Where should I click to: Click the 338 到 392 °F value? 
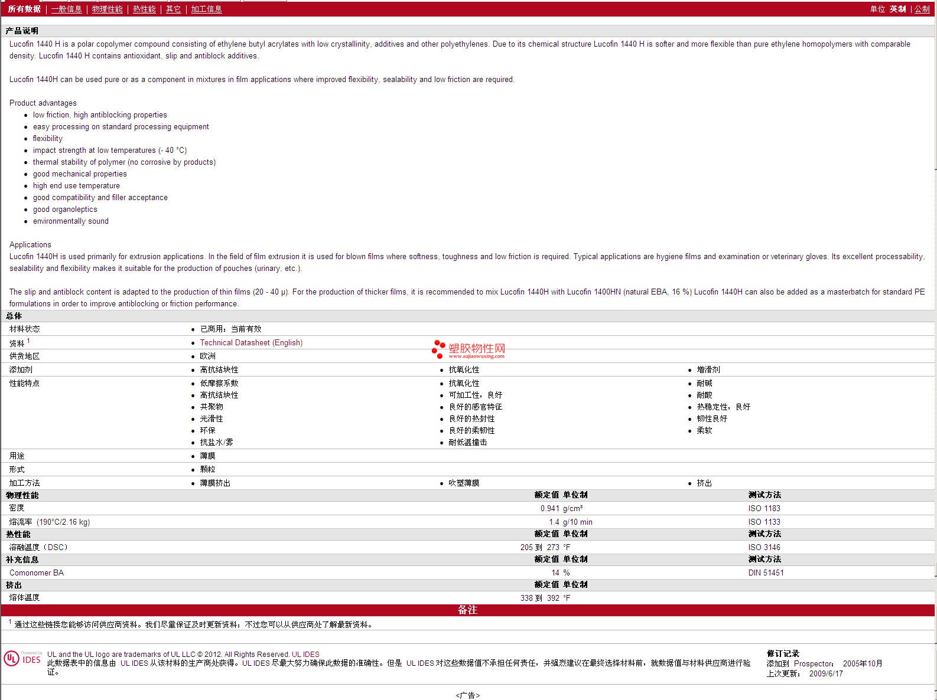(x=545, y=598)
